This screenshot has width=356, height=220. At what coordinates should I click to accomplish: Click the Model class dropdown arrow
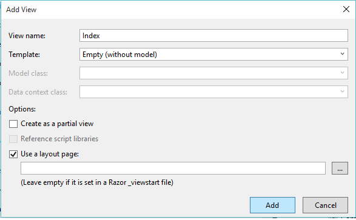tap(343, 73)
